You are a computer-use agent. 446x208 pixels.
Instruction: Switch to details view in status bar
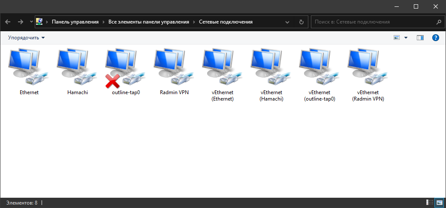pos(430,202)
